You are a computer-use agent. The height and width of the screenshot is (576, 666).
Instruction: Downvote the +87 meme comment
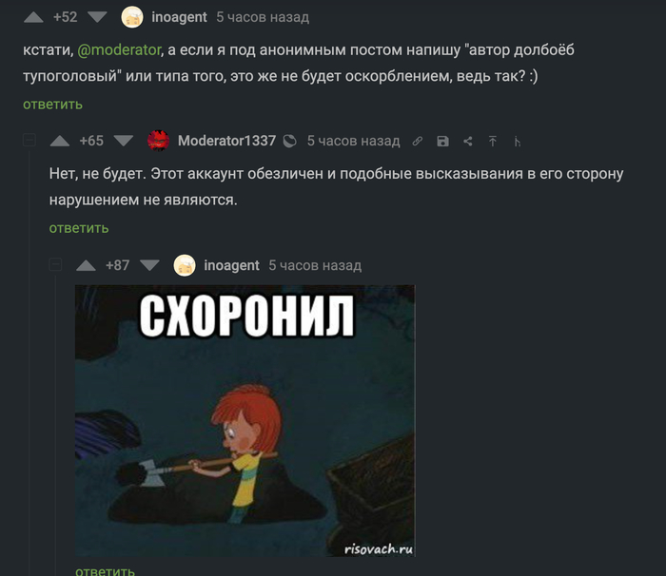click(x=149, y=265)
